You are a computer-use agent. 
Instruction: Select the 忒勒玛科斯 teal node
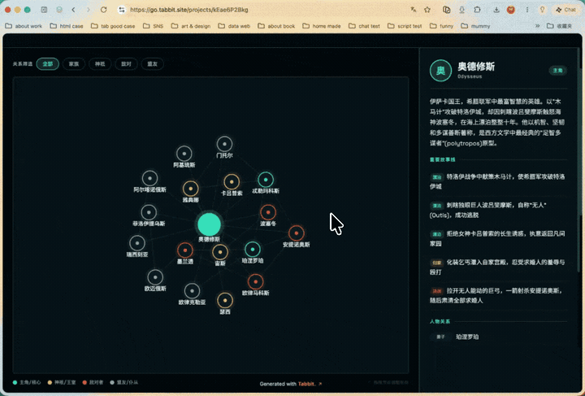click(266, 180)
